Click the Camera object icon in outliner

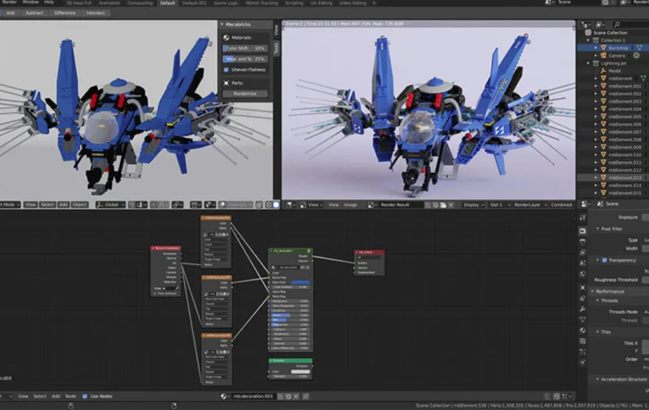click(604, 55)
